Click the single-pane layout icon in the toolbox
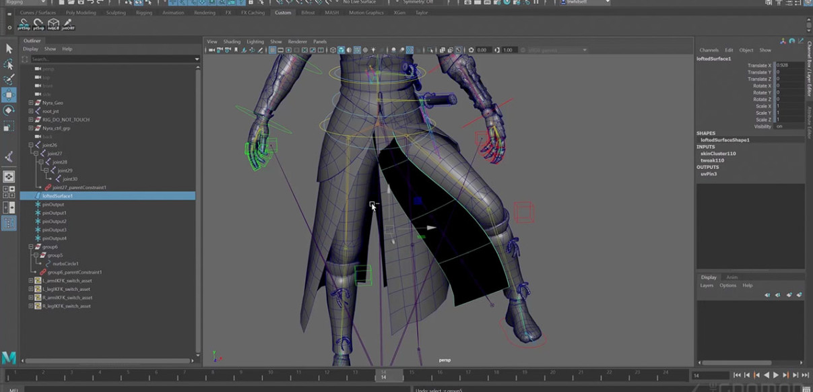This screenshot has height=392, width=813. pyautogui.click(x=9, y=177)
